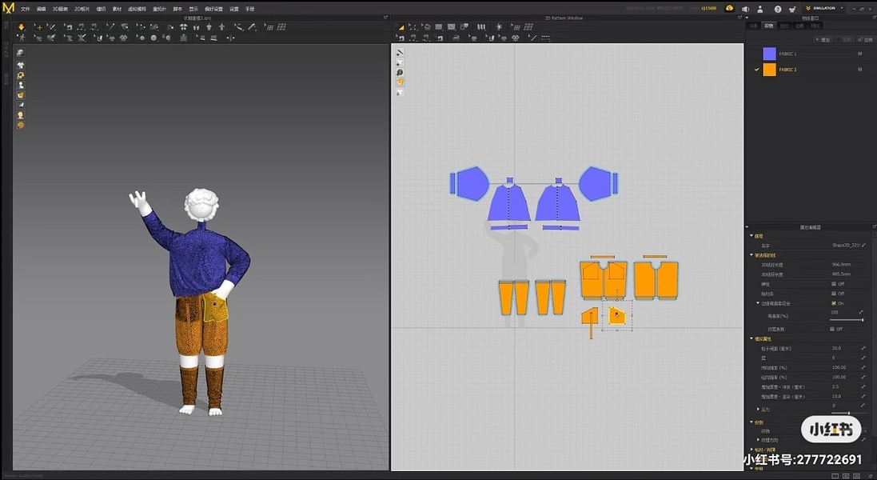The width and height of the screenshot is (877, 480).
Task: Open the 3D服装 menu
Action: pyautogui.click(x=60, y=9)
